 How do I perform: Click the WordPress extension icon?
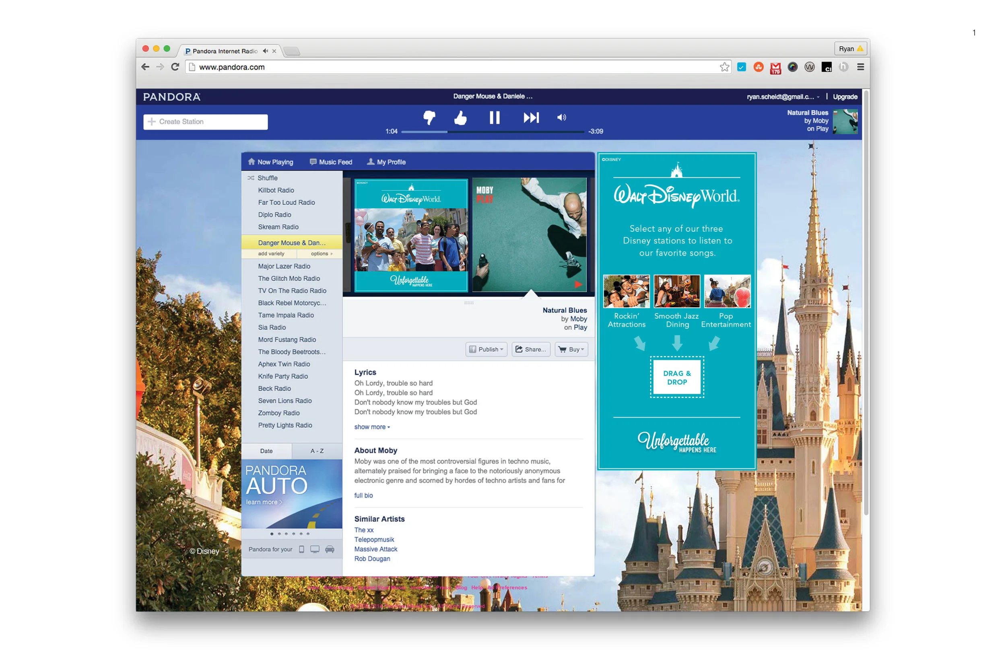point(809,67)
